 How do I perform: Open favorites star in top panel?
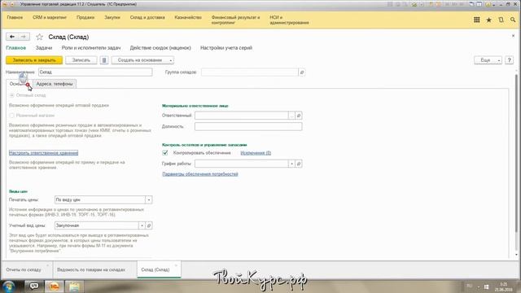488,20
